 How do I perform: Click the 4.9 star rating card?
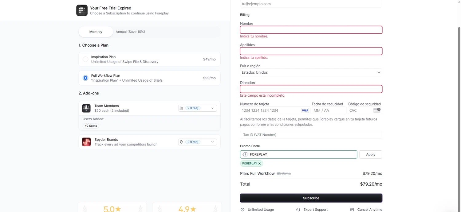(x=187, y=207)
